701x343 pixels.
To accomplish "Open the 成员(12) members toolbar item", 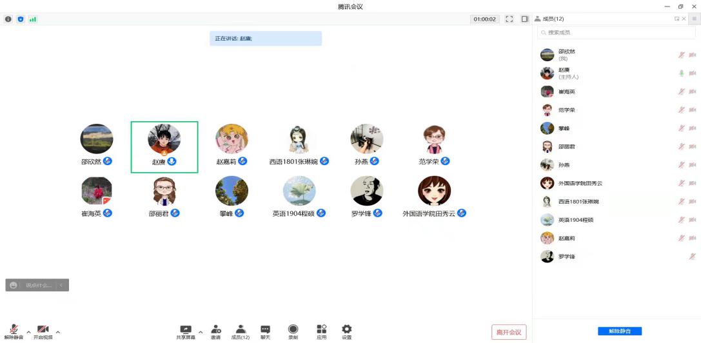I will (241, 329).
